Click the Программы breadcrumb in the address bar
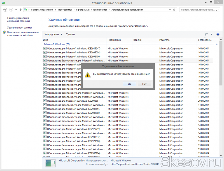The image size is (224, 171). [64, 9]
